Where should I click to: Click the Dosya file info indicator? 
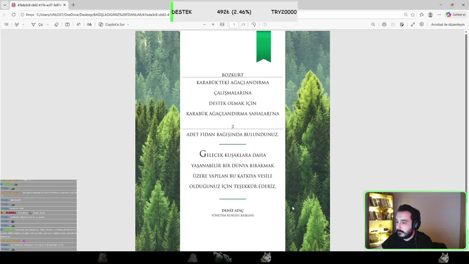[x=27, y=15]
